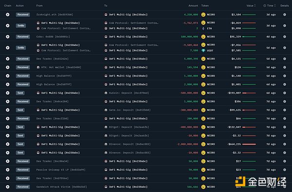Screen dimensions: 292x192
Task: Open the Passive Uniswap V3 LP sender link
Action: pos(61,170)
